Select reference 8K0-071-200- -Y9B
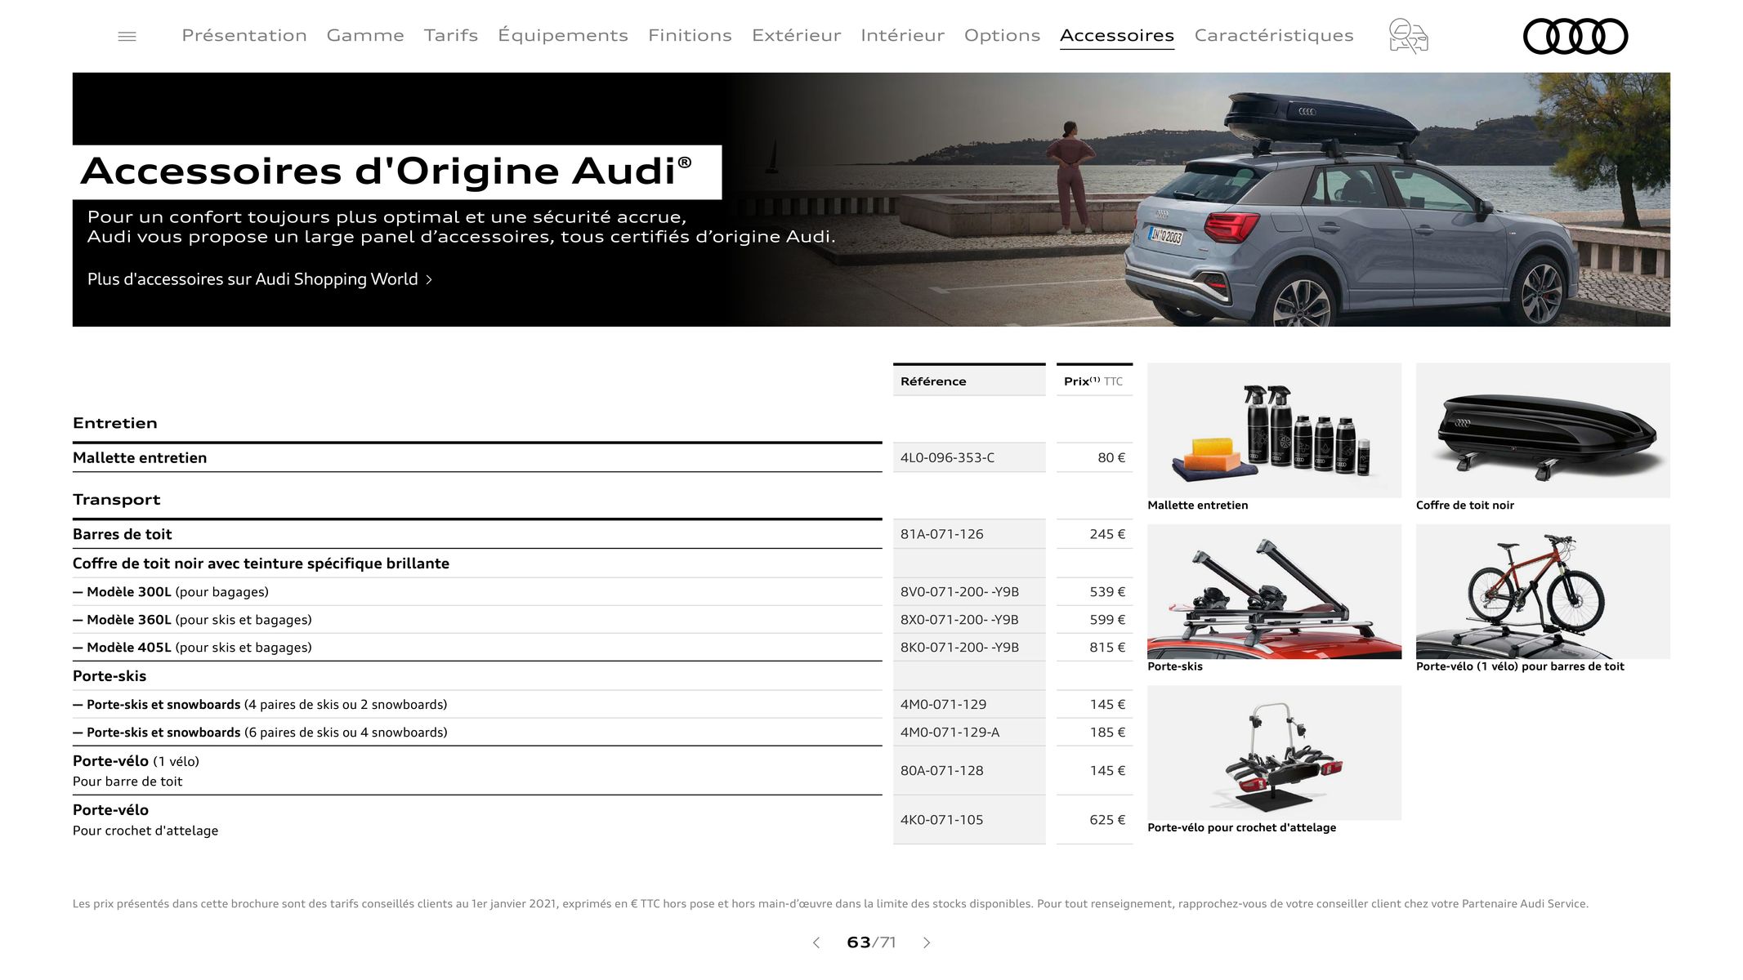The height and width of the screenshot is (980, 1743). coord(959,648)
